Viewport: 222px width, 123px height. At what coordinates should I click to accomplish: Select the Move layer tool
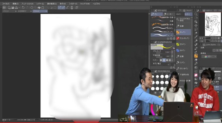(196, 25)
